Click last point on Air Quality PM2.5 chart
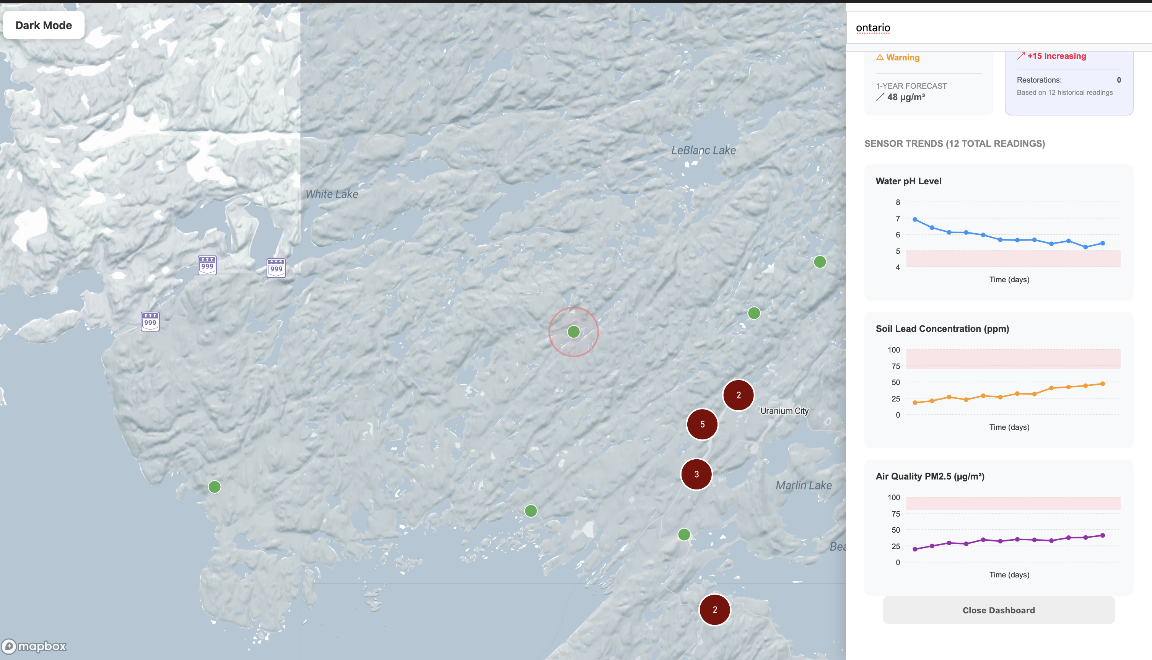Image resolution: width=1152 pixels, height=660 pixels. (x=1103, y=535)
